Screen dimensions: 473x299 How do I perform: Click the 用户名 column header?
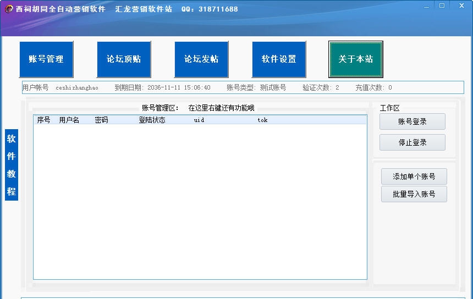pos(69,120)
